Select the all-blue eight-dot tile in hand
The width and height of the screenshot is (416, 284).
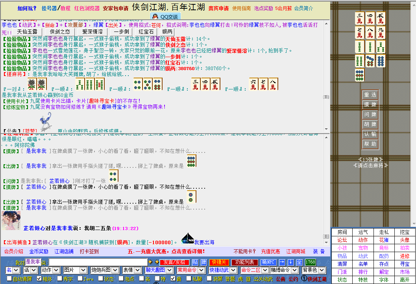(381, 61)
